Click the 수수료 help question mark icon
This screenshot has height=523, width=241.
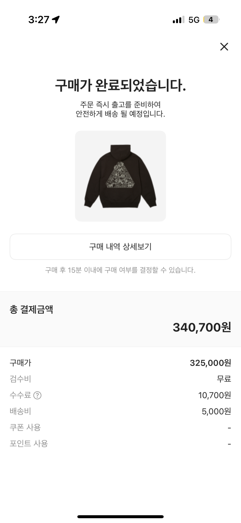[x=37, y=395]
